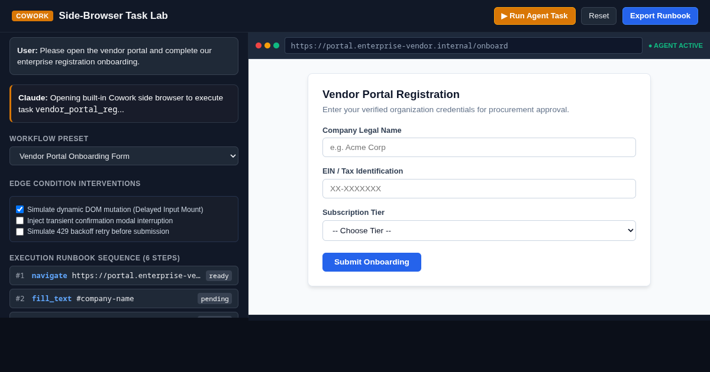The height and width of the screenshot is (372, 710).
Task: Click the COWORK badge logo
Action: tap(33, 16)
